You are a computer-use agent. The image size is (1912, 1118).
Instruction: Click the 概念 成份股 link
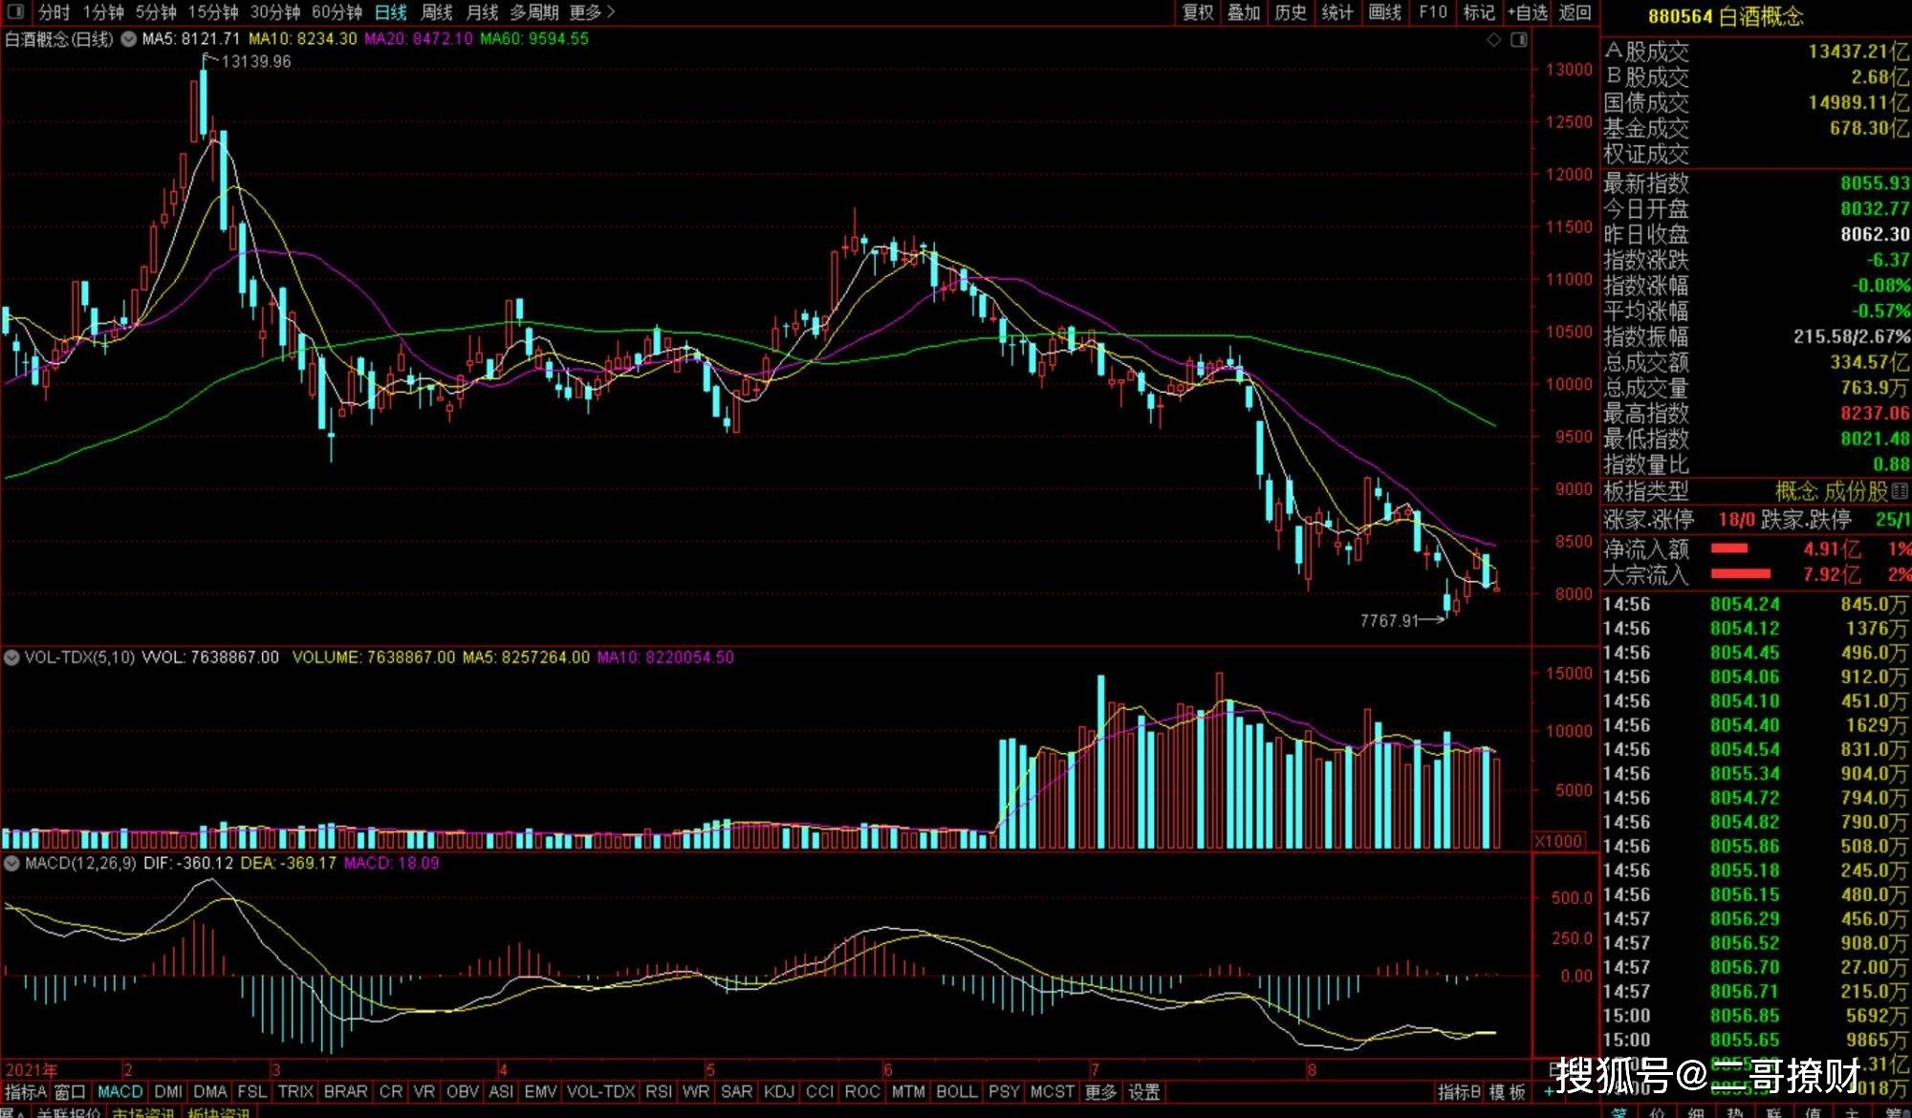(1831, 491)
